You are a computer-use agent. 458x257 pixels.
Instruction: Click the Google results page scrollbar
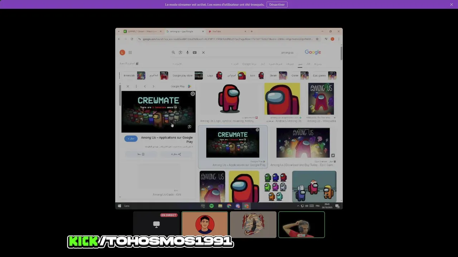click(x=341, y=53)
